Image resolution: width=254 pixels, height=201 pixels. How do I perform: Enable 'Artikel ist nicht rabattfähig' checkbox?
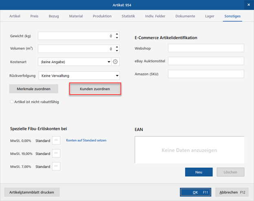pyautogui.click(x=12, y=102)
